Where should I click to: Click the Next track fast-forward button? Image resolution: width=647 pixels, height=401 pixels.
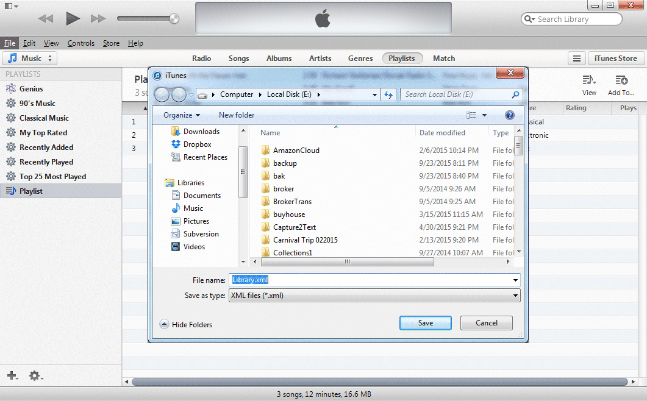[98, 18]
